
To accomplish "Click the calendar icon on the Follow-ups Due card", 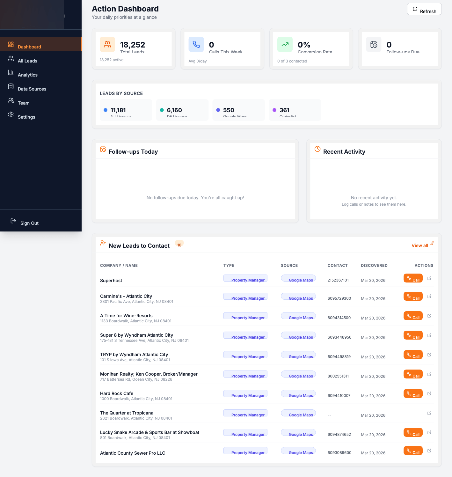I will [x=374, y=44].
